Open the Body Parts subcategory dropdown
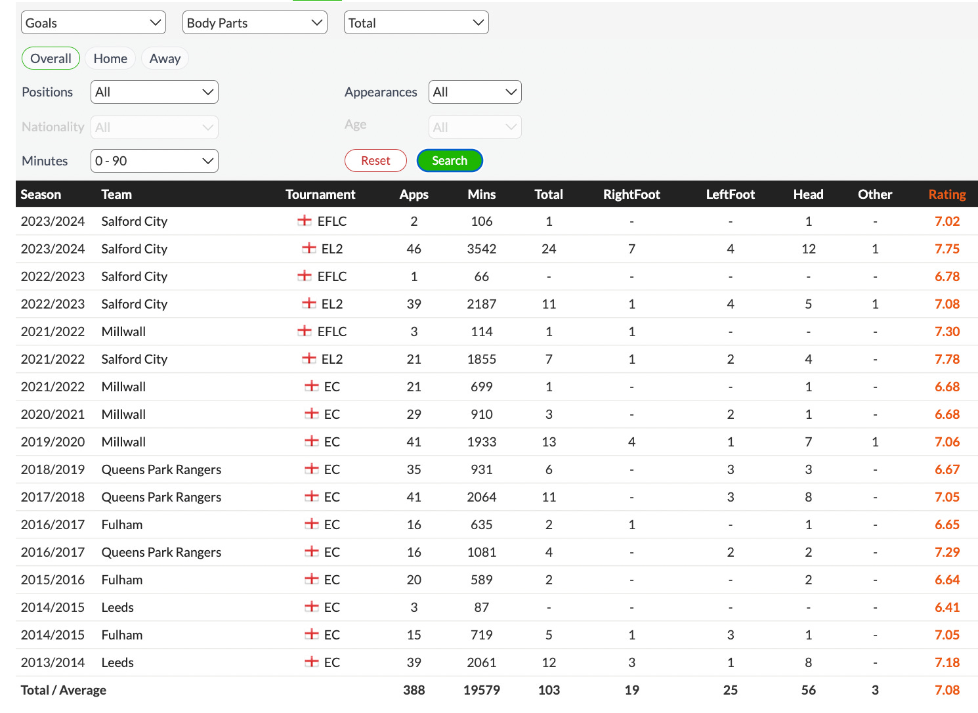Screen dimensions: 978x713 255,23
